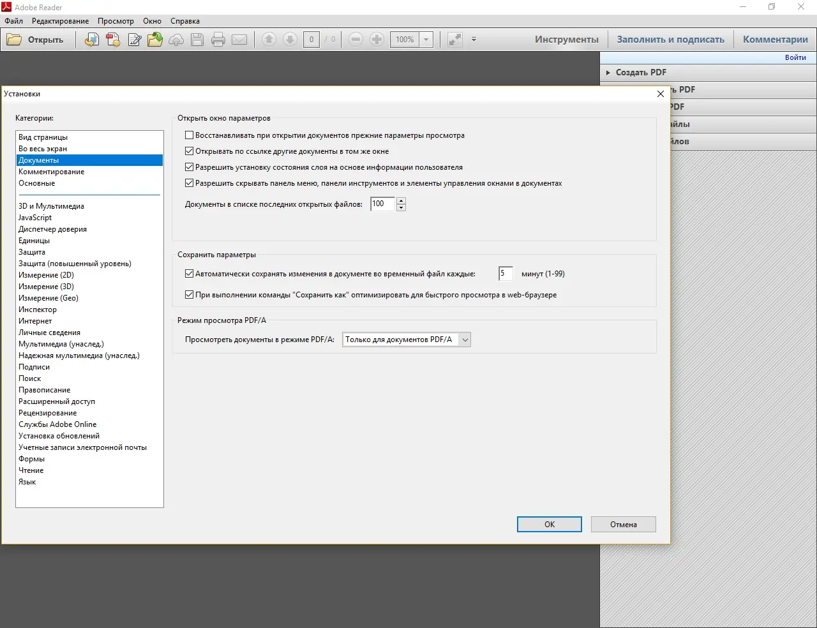This screenshot has height=628, width=817.
Task: Select the Интернет category
Action: [x=89, y=321]
